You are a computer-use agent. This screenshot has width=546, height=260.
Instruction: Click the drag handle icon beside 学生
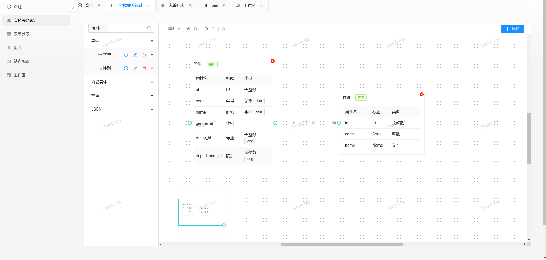point(100,54)
